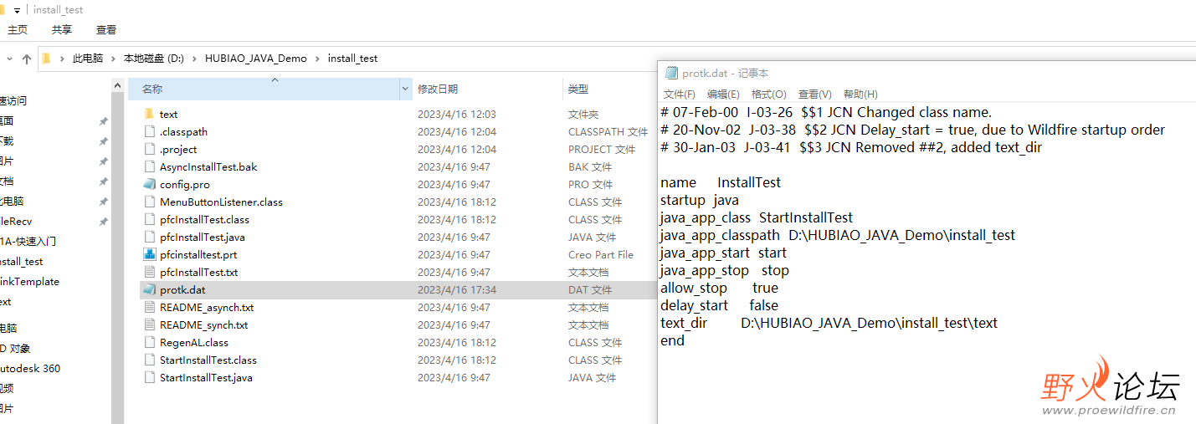Expand the breadcrumb chevron after 本地磁盘 (D:)
The image size is (1196, 424).
pos(194,59)
